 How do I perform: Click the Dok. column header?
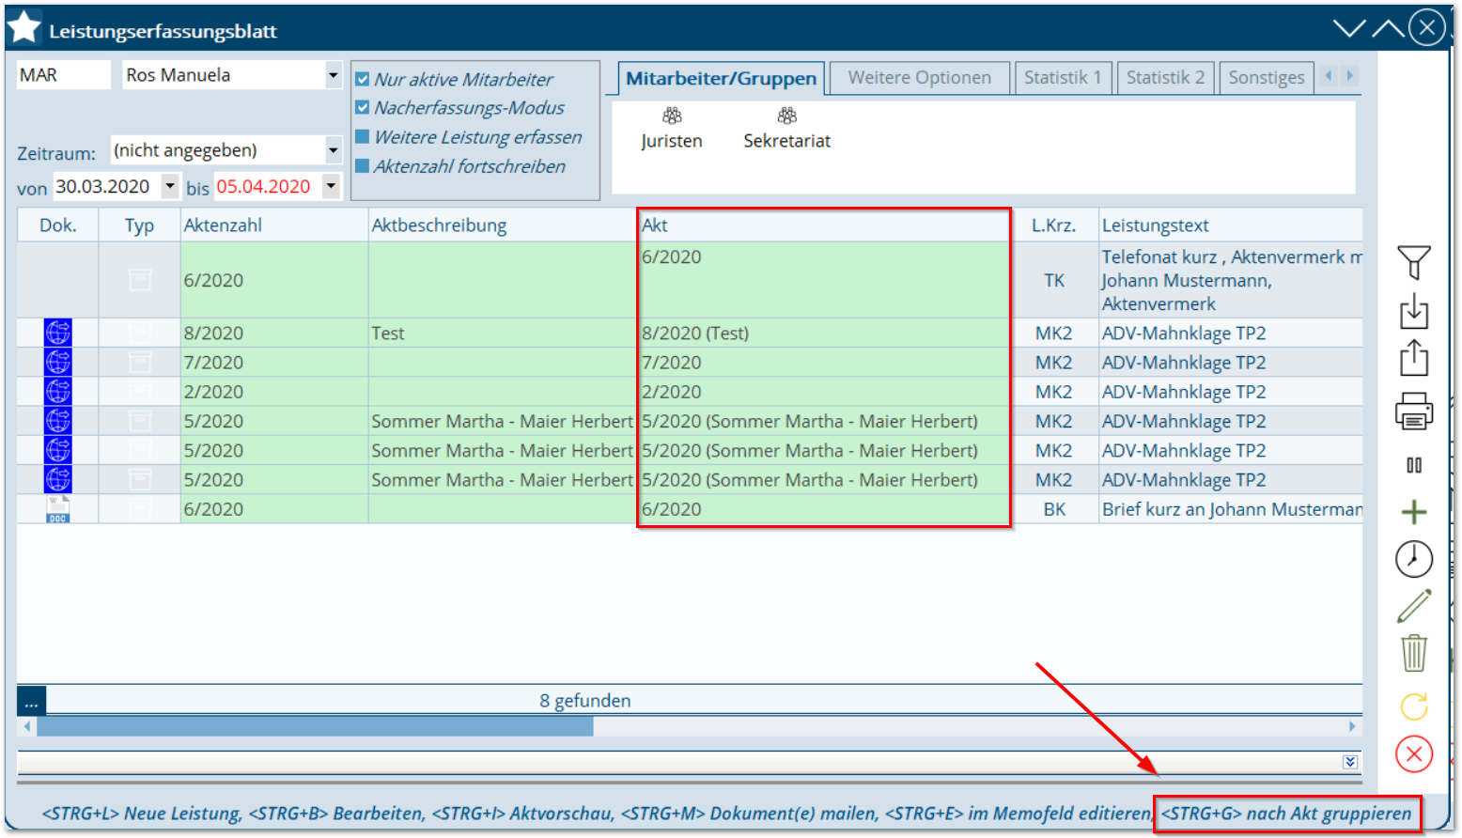point(58,225)
